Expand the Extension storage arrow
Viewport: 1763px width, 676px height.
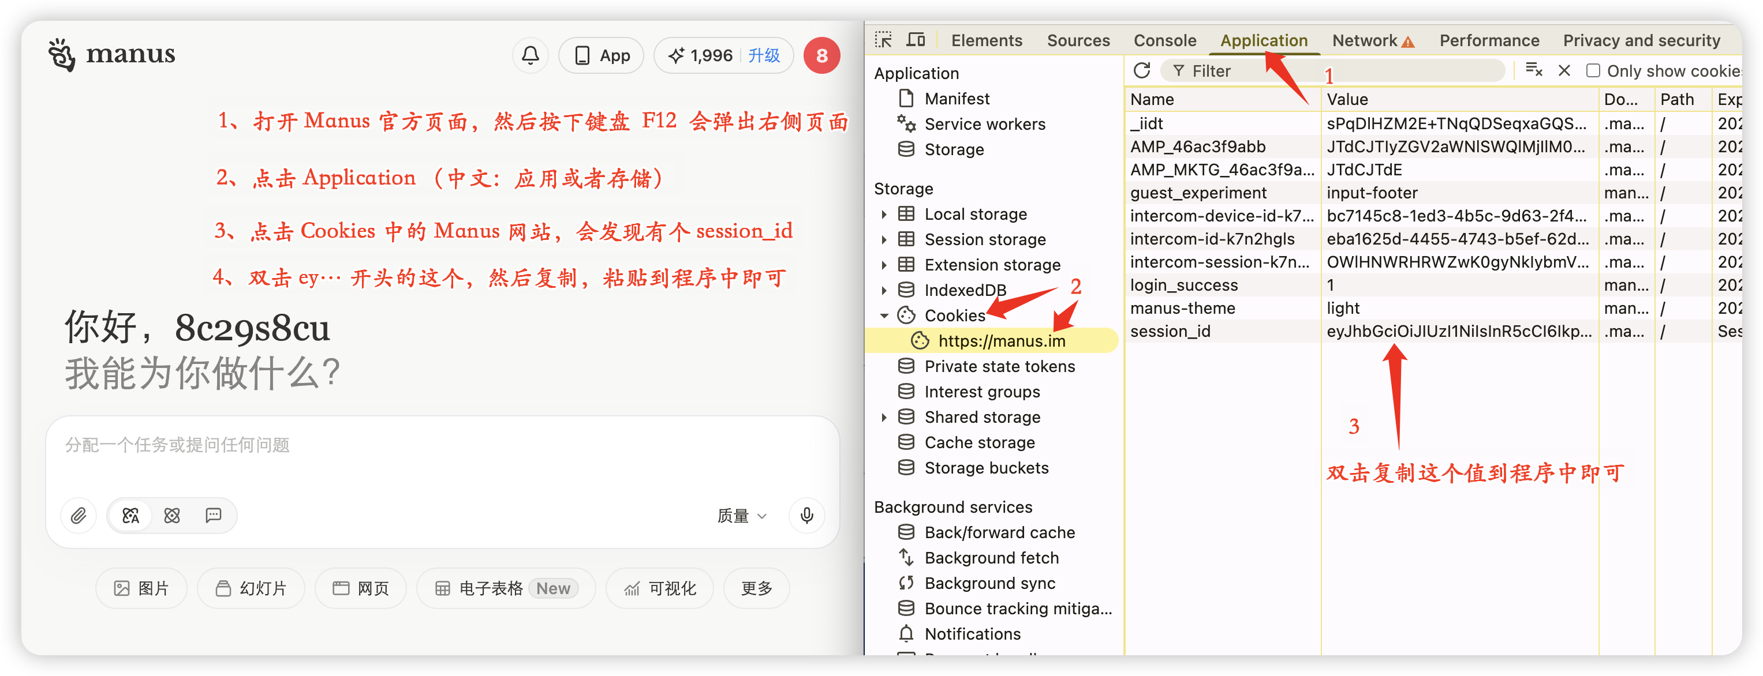pos(884,265)
